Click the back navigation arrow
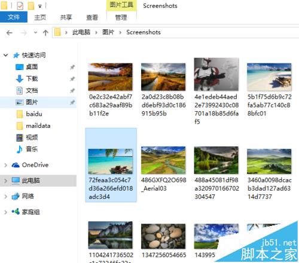The width and height of the screenshot is (299, 263). tap(10, 33)
